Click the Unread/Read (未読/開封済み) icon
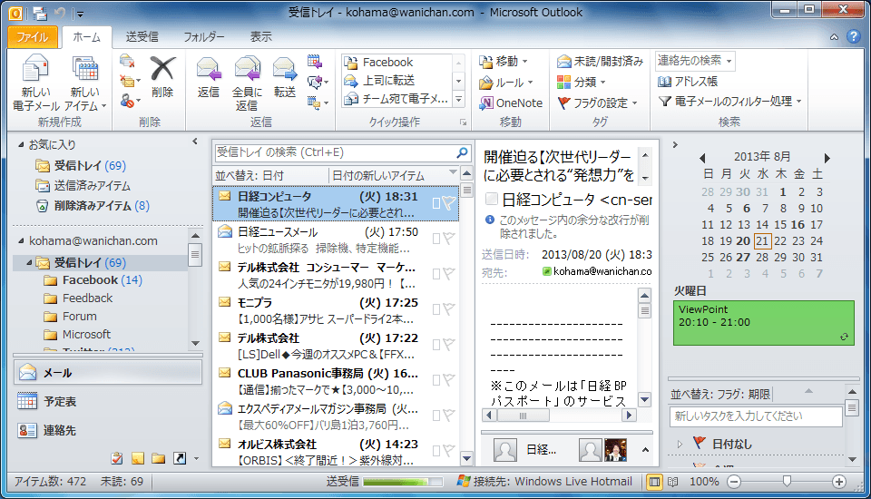Screen dimensions: 871x499 [563, 61]
